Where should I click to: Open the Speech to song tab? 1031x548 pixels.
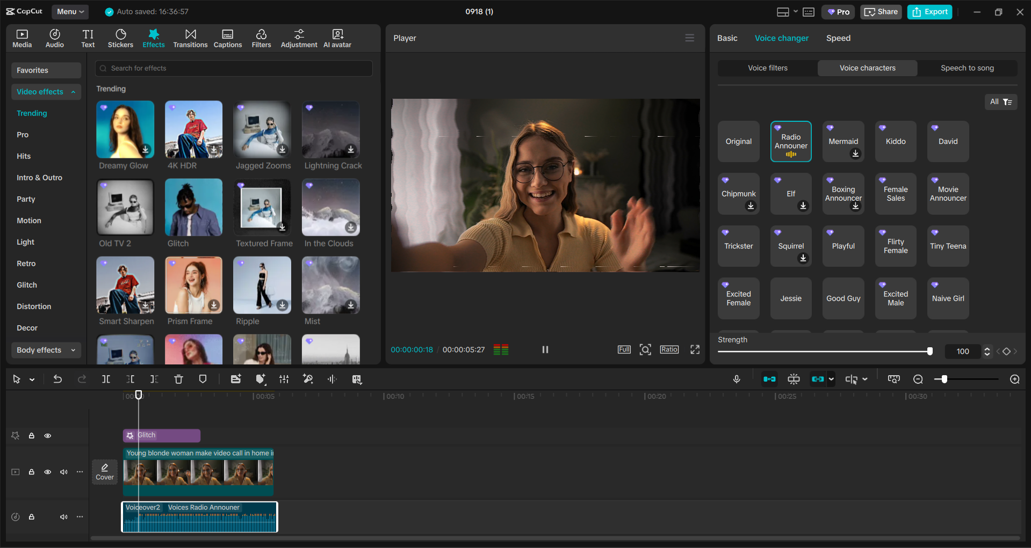[967, 68]
